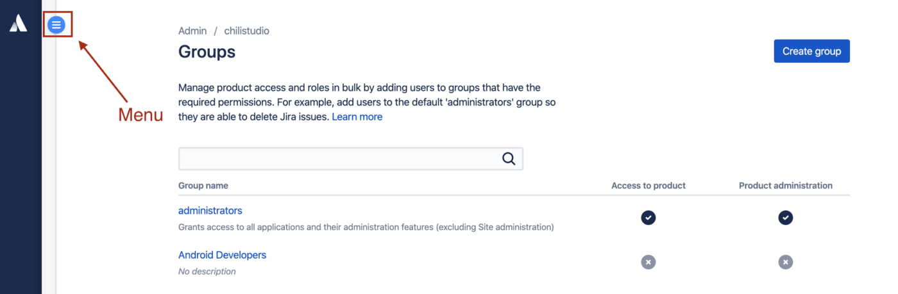Go to Admin breadcrumb
Screen dimensions: 898x294
click(x=192, y=31)
